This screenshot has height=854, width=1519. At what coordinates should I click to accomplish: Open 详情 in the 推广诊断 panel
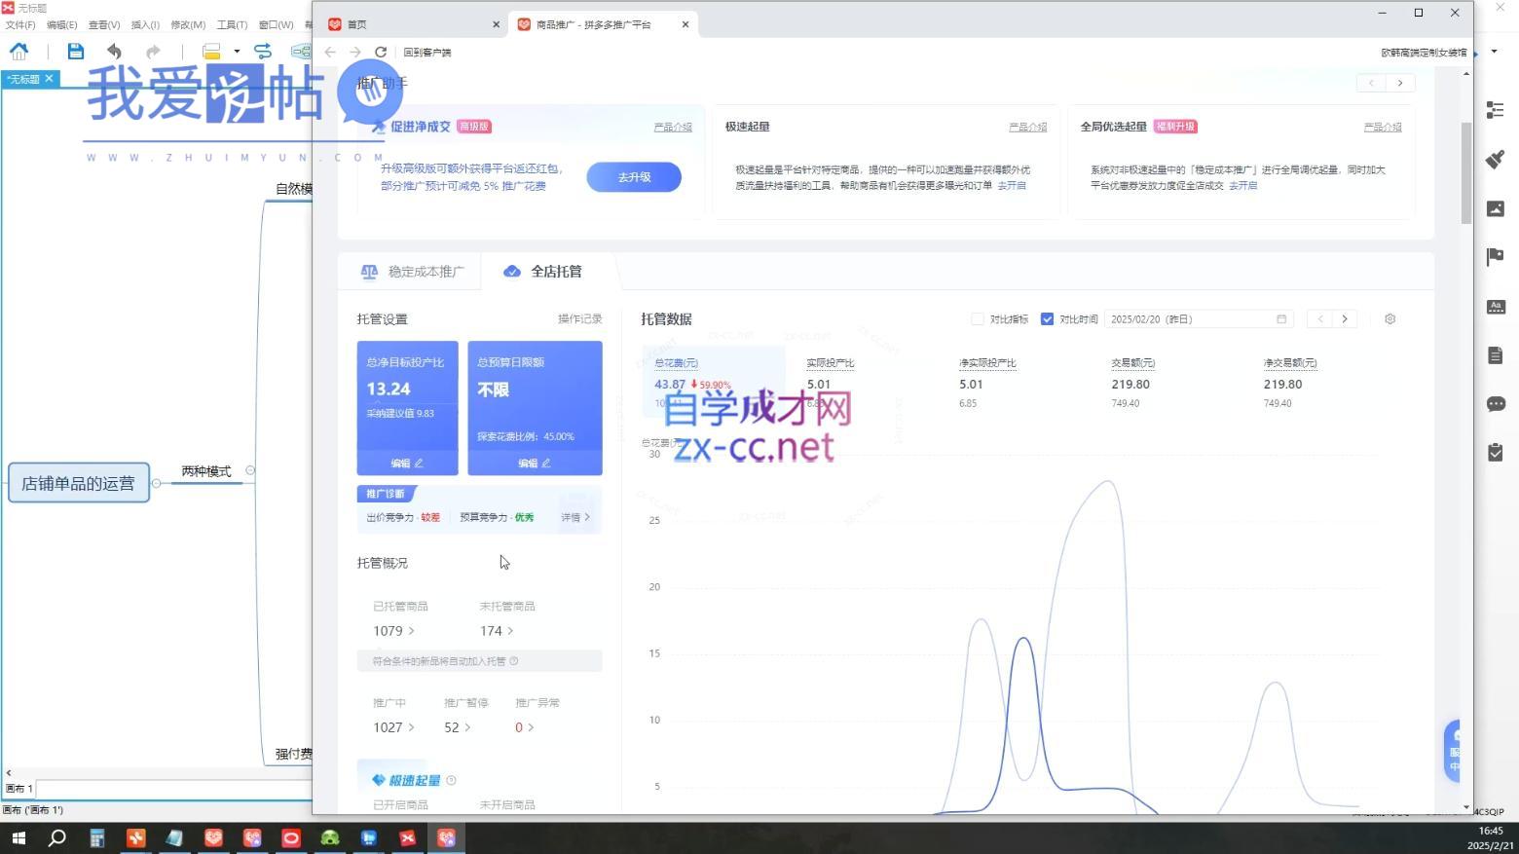tap(575, 517)
